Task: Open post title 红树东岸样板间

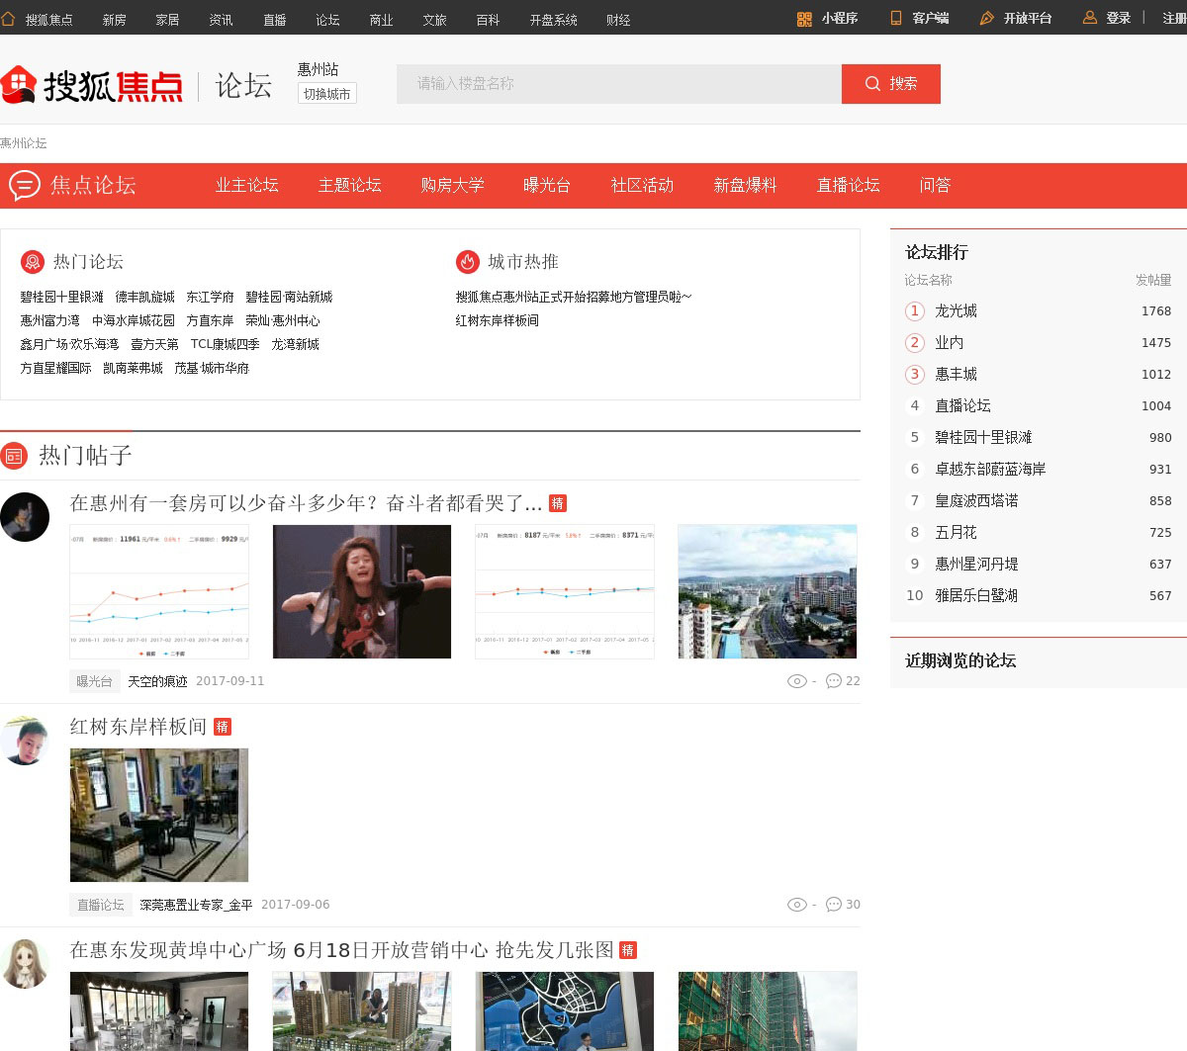Action: tap(138, 727)
